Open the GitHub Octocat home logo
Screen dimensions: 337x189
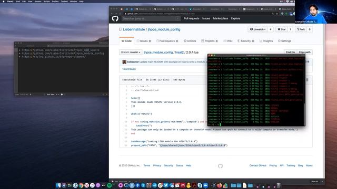coord(115,19)
